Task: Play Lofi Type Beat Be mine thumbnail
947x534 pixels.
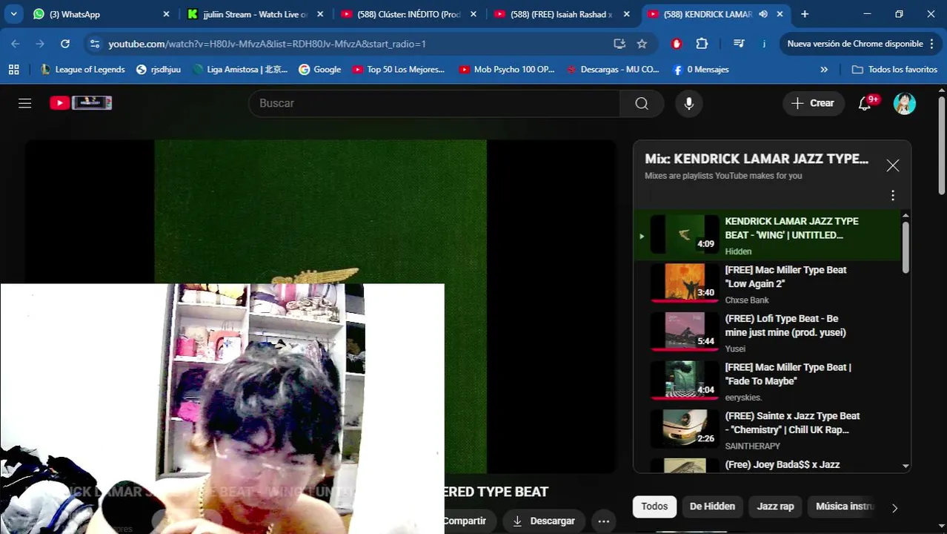Action: point(685,332)
